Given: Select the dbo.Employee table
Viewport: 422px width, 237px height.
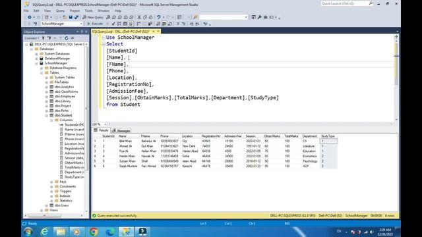Looking at the screenshot, I should click(65, 97).
